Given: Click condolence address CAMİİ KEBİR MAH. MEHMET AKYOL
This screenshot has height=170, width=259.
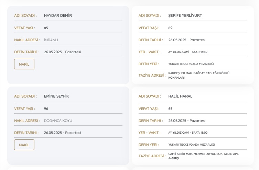Looking at the screenshot, I should coord(204,156).
